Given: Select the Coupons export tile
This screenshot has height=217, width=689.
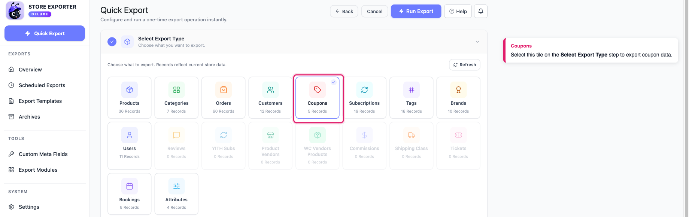Looking at the screenshot, I should (318, 98).
